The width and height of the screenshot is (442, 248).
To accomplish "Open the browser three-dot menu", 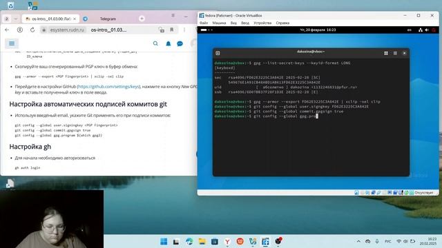I will (x=184, y=30).
